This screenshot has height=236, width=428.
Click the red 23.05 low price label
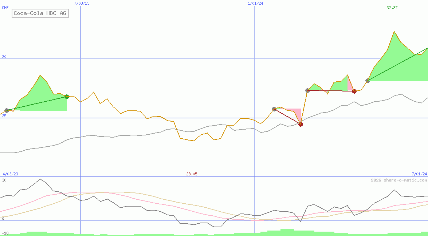[192, 174]
